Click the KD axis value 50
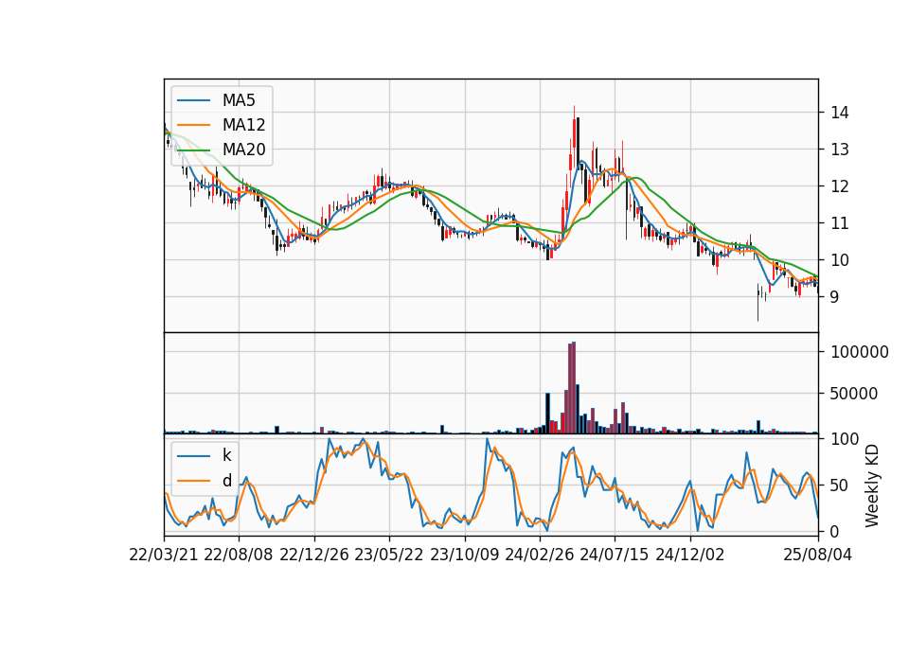This screenshot has height=653, width=909. coord(839,485)
